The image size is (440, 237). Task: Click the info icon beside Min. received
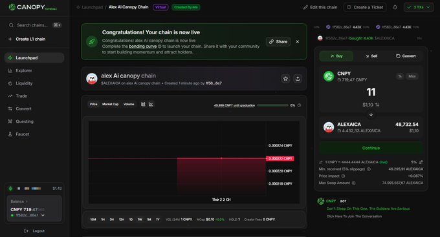369,169
